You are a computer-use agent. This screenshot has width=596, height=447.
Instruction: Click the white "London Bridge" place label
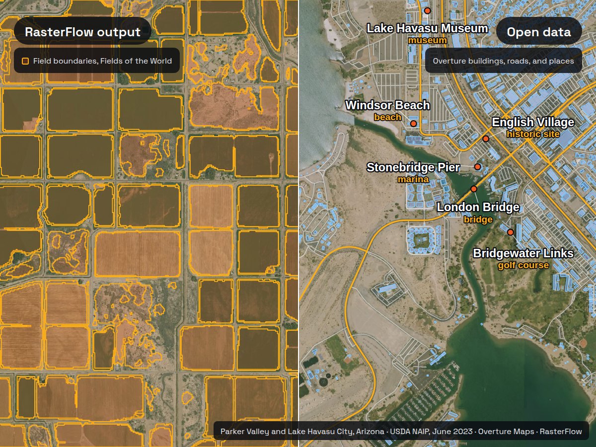pos(478,207)
